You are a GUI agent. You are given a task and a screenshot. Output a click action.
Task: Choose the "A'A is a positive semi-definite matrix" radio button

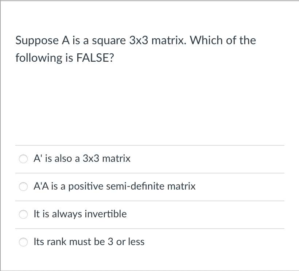pyautogui.click(x=23, y=187)
